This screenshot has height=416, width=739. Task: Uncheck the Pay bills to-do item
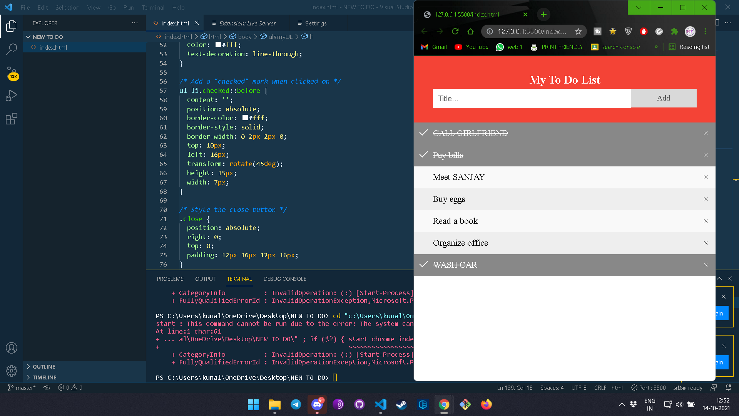coord(448,155)
